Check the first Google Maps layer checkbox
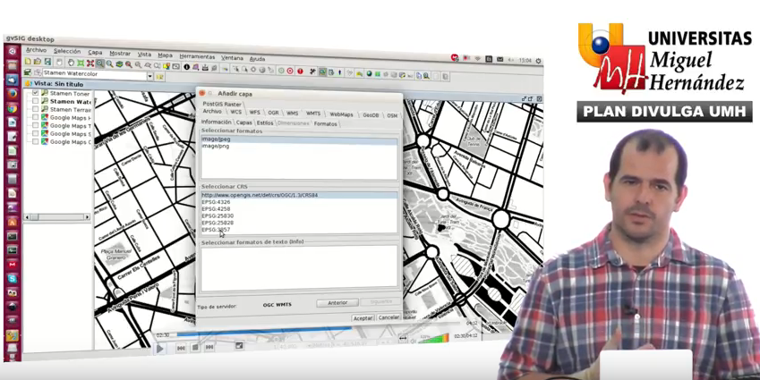This screenshot has width=760, height=380. point(36,117)
